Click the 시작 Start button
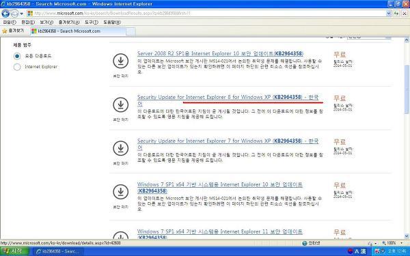This screenshot has height=256, width=410. coord(14,251)
